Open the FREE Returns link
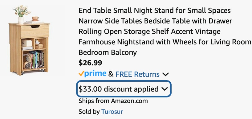Viewport: 252px width, 119px height. pyautogui.click(x=138, y=74)
